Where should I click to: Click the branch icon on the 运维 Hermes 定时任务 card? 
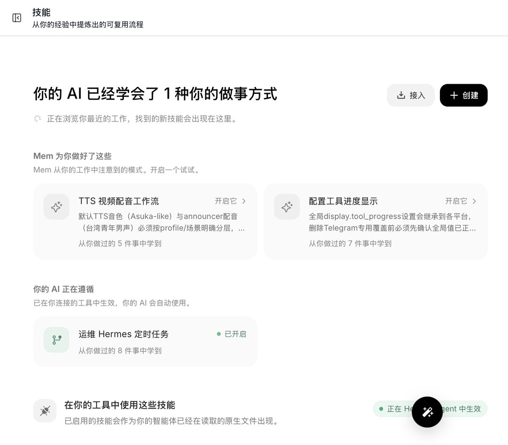(x=56, y=340)
